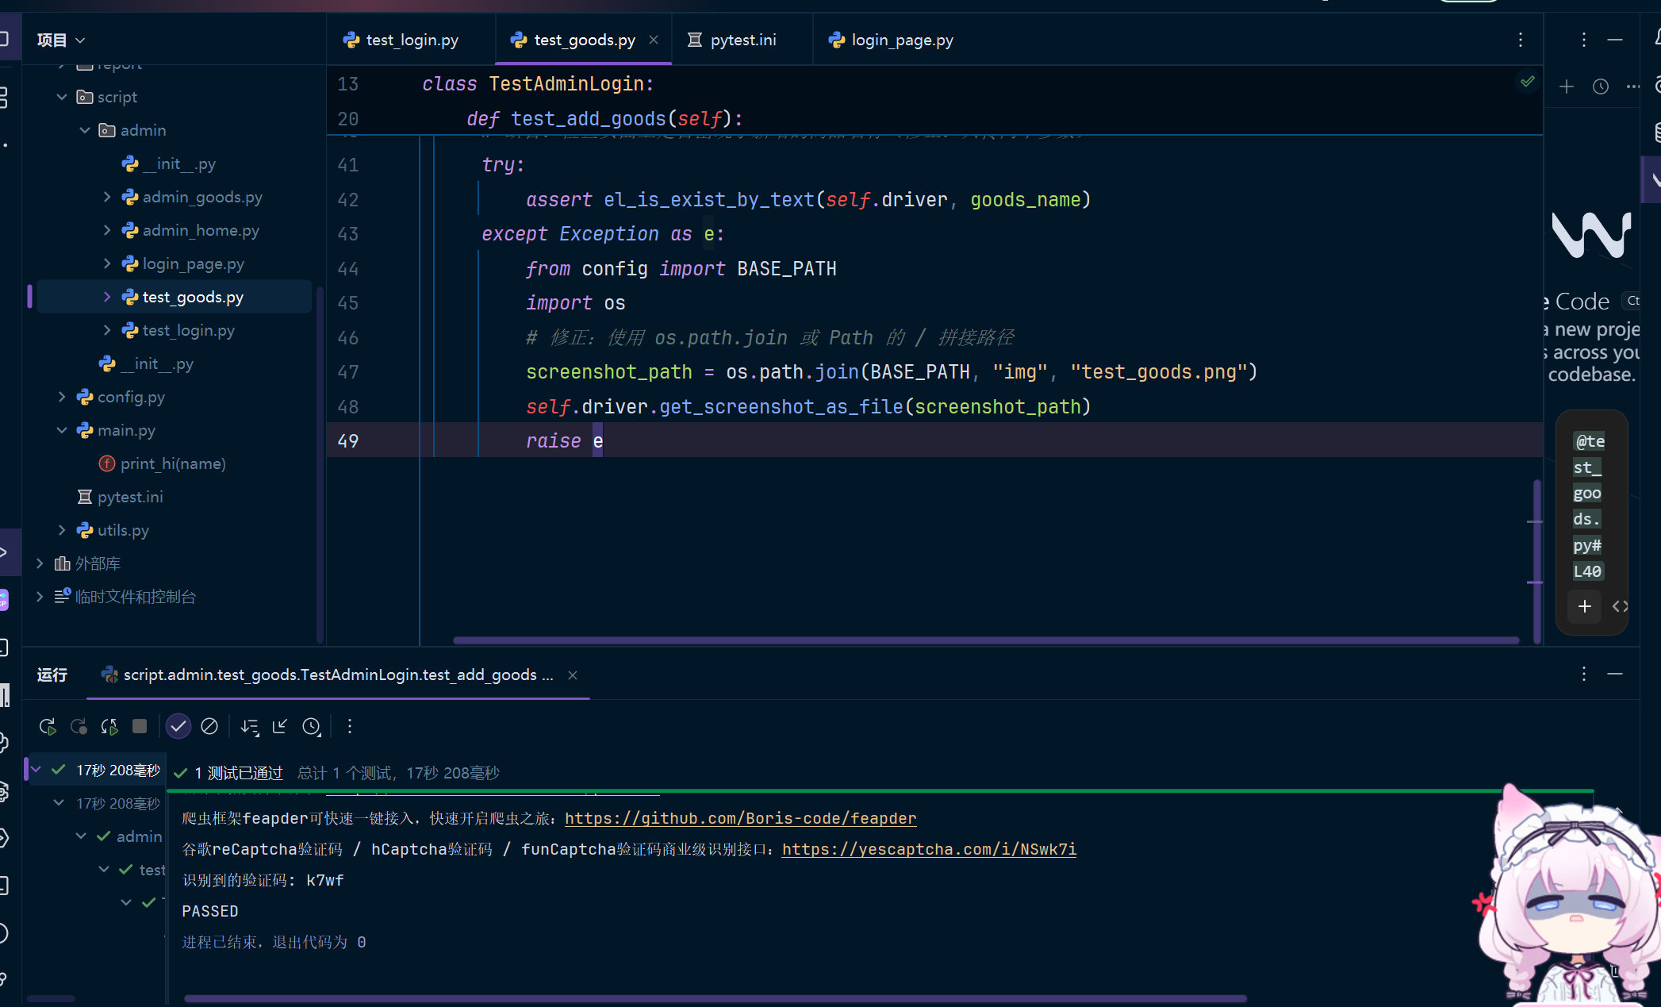The width and height of the screenshot is (1661, 1007).
Task: Select pytest.ini in project tree
Action: (130, 497)
